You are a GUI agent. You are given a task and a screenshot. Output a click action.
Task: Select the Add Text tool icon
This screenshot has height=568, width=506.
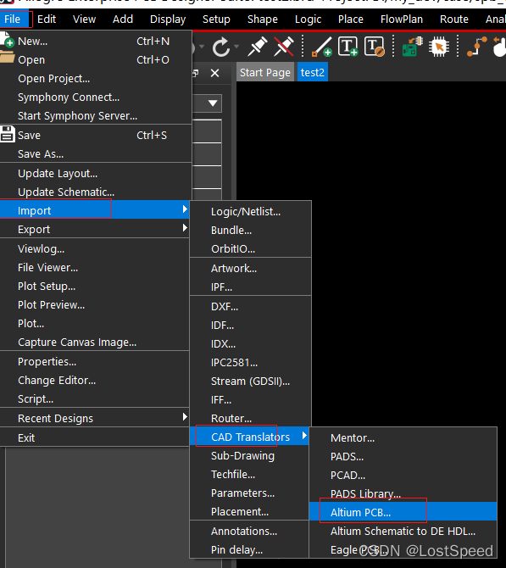coord(348,47)
